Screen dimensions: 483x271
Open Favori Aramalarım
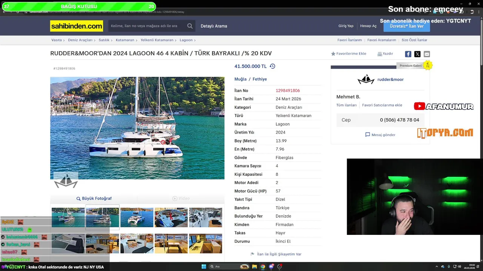pyautogui.click(x=381, y=40)
